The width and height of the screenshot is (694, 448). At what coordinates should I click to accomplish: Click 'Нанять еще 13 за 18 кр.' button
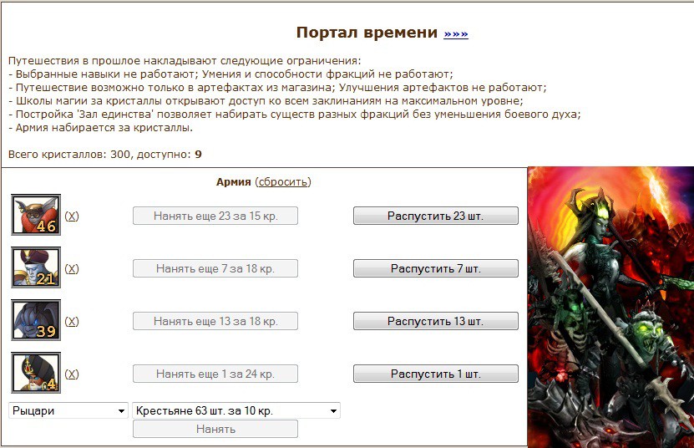(x=215, y=321)
